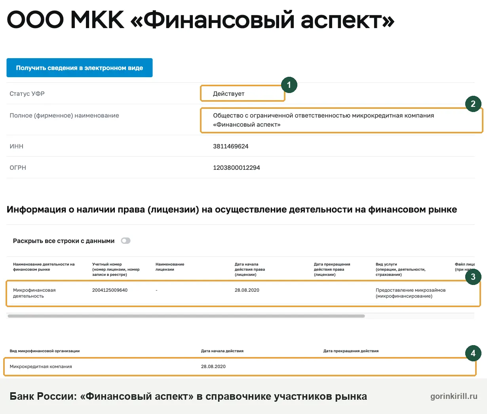Screen dimensions: 487x414
Task: Click license start date 28.08.2020 cell
Action: pyautogui.click(x=247, y=290)
